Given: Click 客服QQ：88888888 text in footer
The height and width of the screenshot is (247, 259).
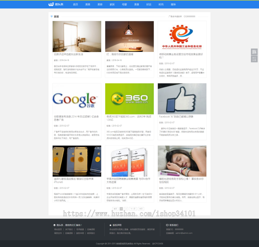Looking at the screenshot, I should point(175,229).
